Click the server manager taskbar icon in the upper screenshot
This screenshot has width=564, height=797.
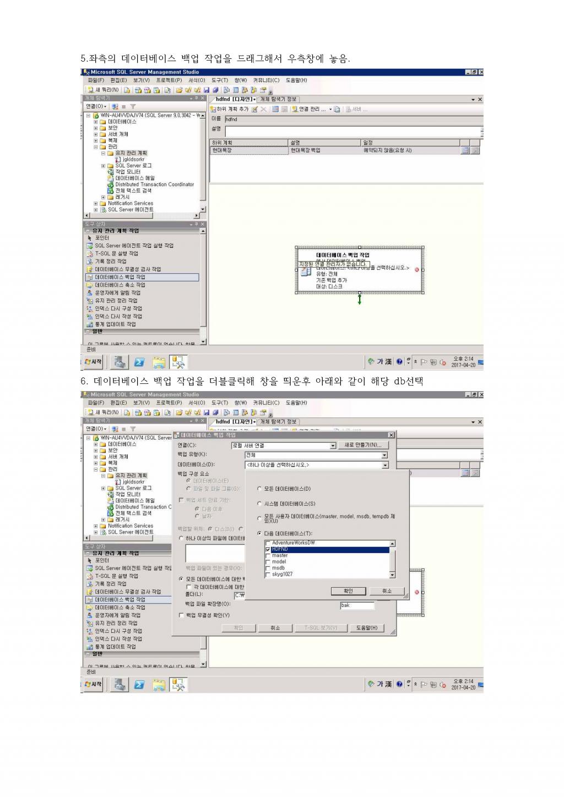pyautogui.click(x=120, y=362)
